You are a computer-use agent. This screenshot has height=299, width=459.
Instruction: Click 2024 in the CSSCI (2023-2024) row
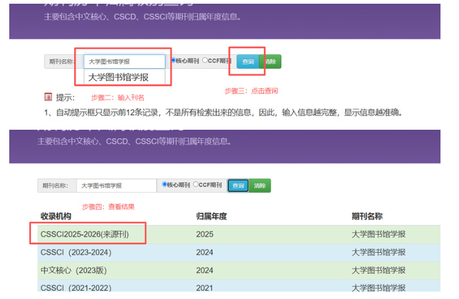205,253
